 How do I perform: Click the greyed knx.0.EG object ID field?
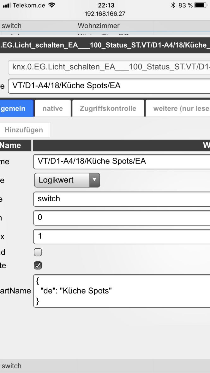[x=109, y=67]
